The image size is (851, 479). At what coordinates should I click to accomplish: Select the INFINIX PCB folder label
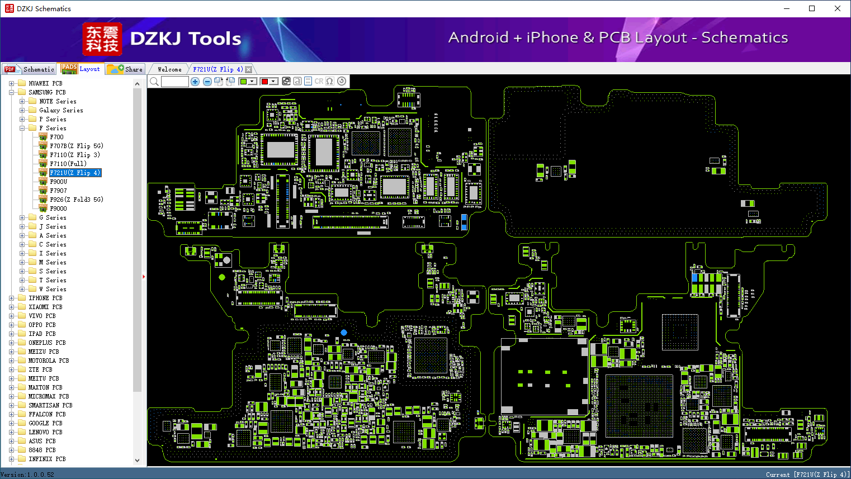[47, 459]
